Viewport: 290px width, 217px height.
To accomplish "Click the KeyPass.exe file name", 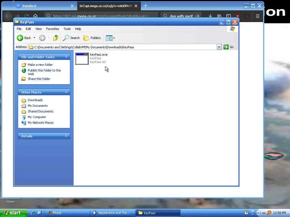I will click(99, 55).
